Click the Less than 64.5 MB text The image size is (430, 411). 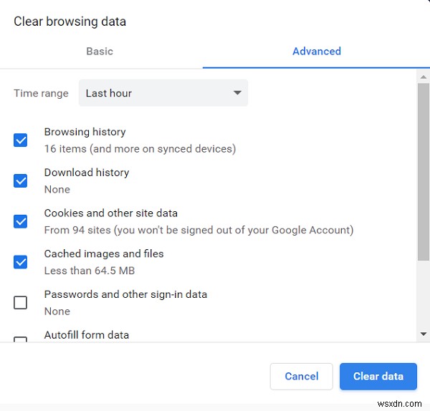click(x=90, y=271)
